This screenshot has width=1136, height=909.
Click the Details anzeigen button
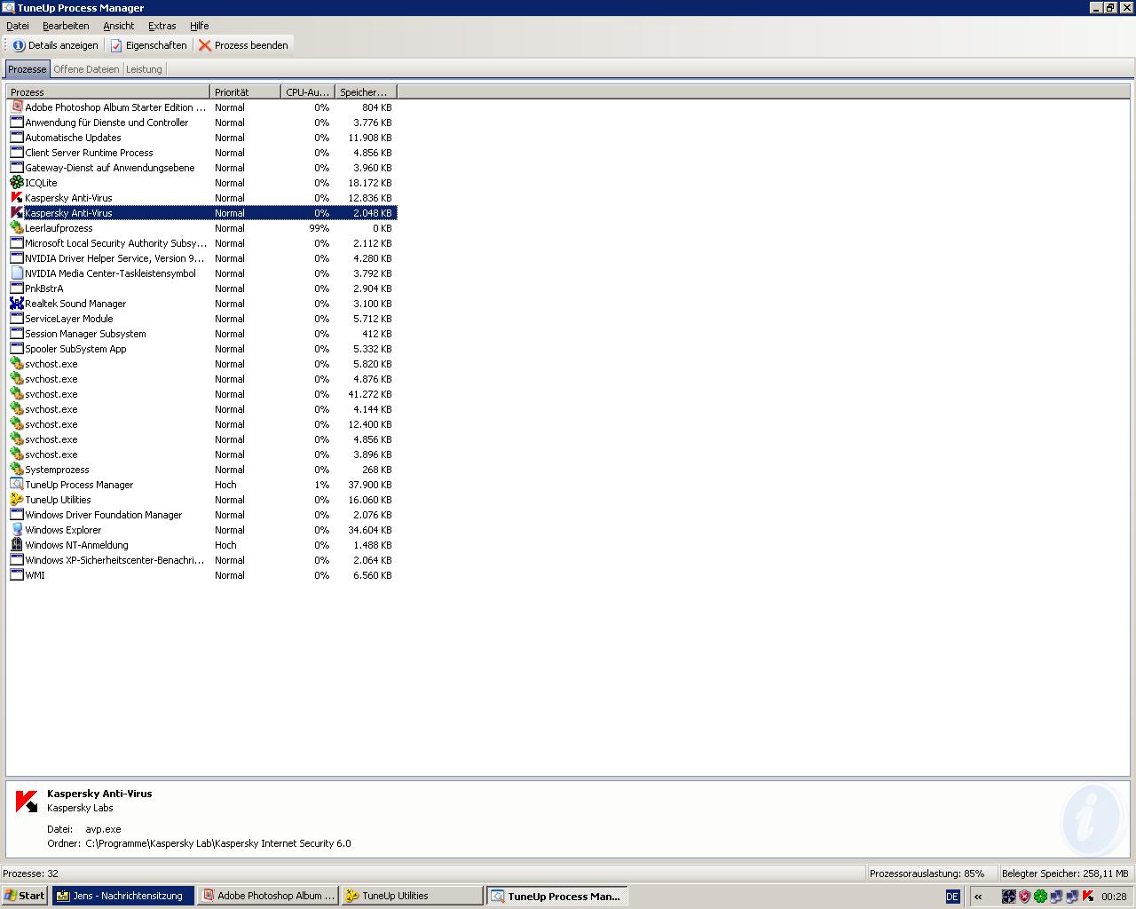55,45
